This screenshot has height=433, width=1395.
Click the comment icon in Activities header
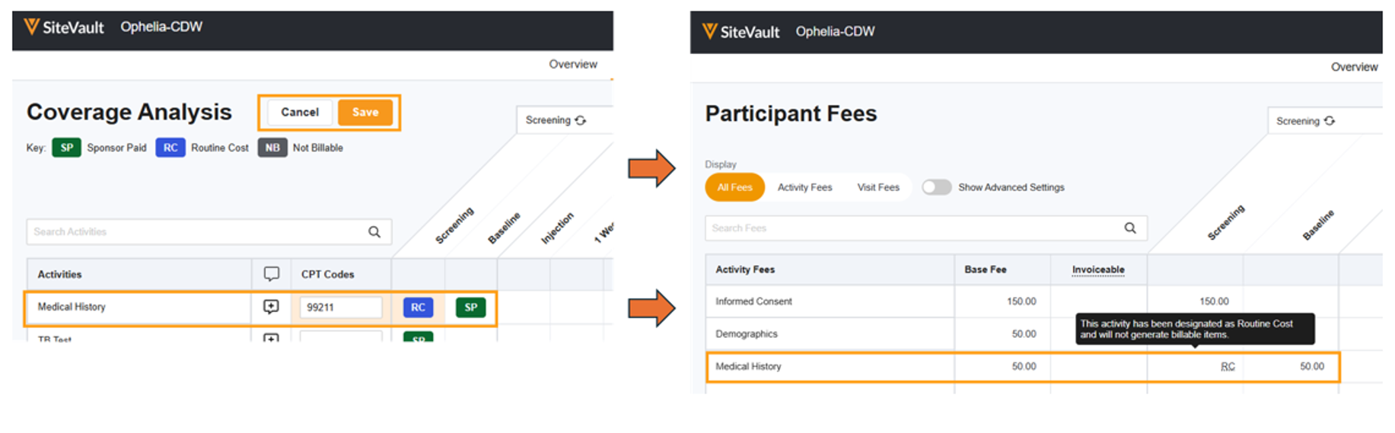[x=271, y=274]
